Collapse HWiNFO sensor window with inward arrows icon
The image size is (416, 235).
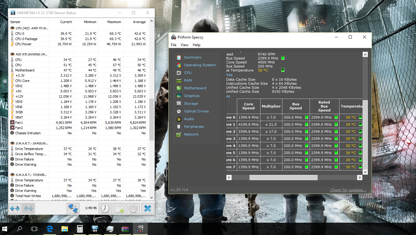(28, 209)
